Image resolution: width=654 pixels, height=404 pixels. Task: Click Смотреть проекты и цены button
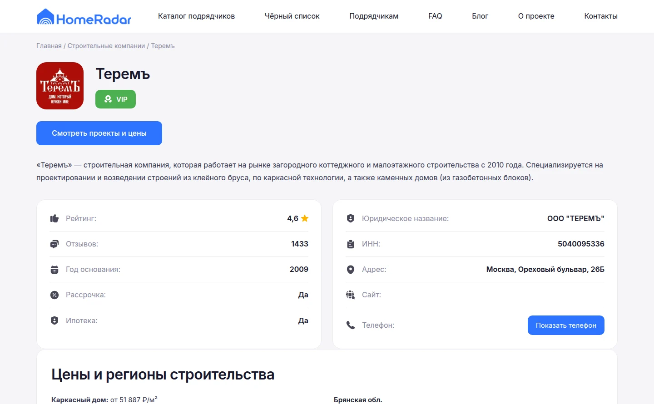(99, 133)
